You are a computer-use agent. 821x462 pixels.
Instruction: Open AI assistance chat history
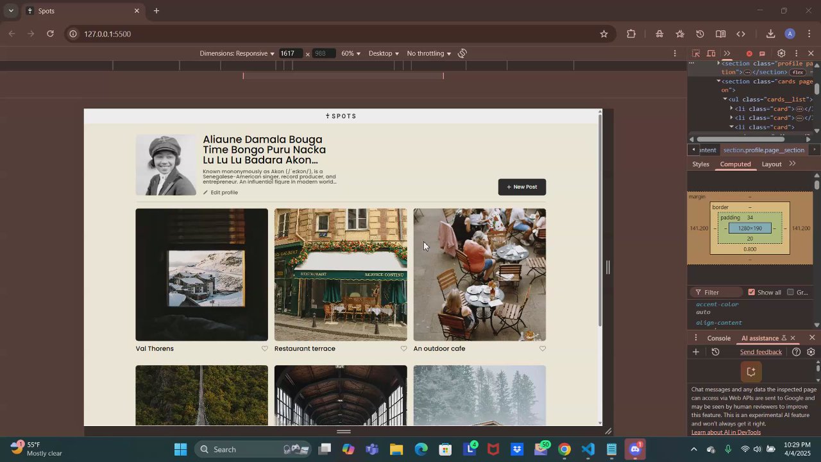click(x=716, y=352)
